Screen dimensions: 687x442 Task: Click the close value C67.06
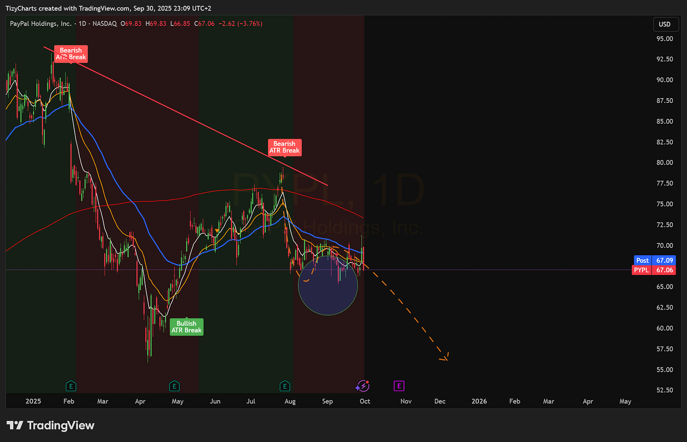click(204, 24)
